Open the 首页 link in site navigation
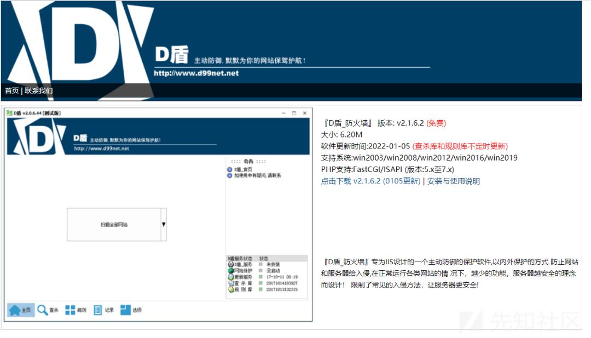591x338 pixels. (x=11, y=91)
